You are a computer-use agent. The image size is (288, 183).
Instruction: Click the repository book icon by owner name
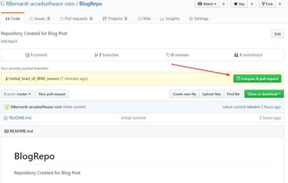(x=3, y=3)
